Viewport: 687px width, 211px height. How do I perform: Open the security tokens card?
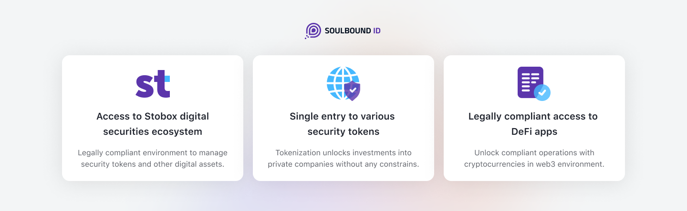coord(343,118)
